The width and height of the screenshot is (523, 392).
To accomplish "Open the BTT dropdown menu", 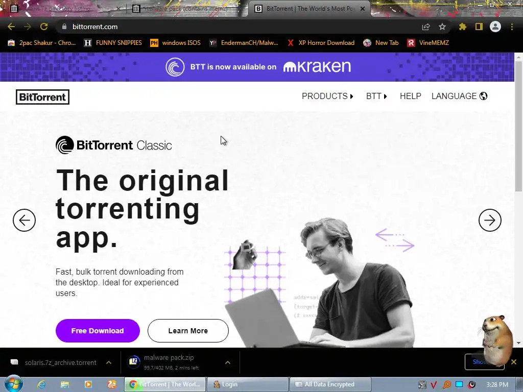I will 376,96.
